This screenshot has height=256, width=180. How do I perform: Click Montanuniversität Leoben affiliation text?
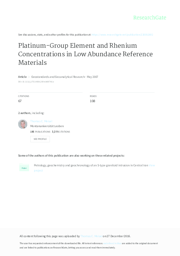click(x=47, y=126)
